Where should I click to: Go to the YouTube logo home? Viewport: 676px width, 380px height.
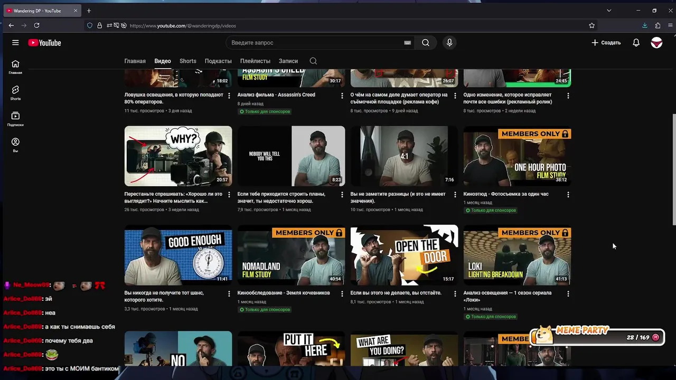tap(44, 43)
